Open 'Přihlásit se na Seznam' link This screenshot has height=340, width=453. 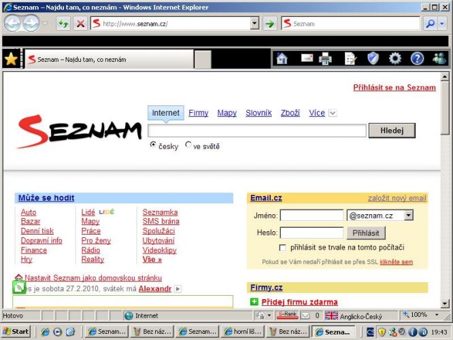(395, 88)
